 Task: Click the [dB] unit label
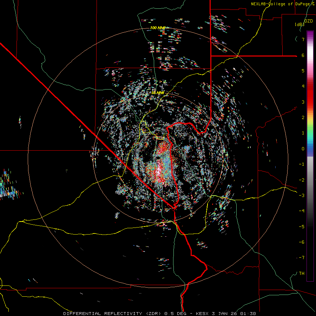click(x=300, y=24)
